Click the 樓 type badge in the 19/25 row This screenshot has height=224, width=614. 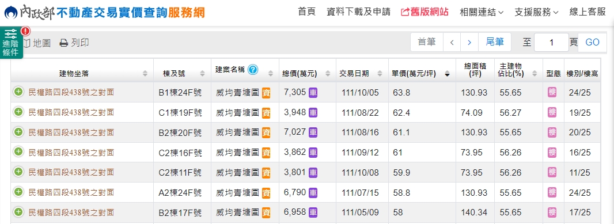[x=552, y=112]
